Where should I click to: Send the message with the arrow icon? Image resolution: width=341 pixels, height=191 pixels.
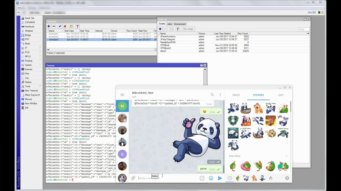coord(220,178)
